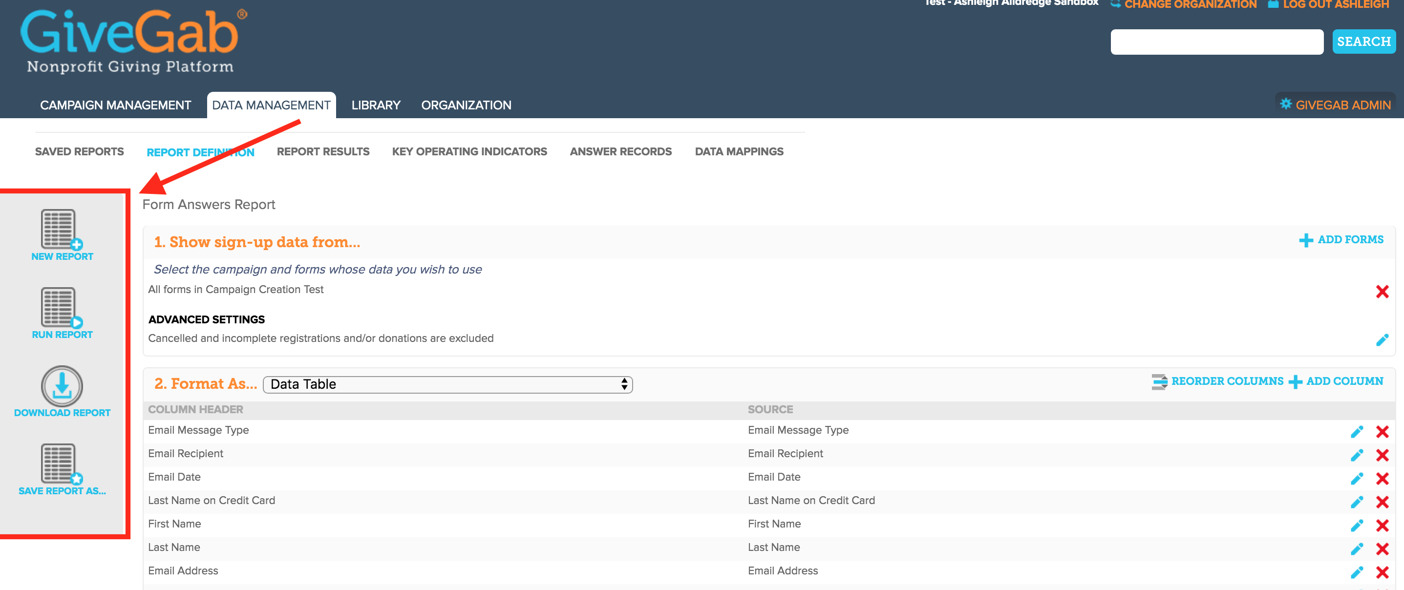
Task: Delete the Email Address column
Action: [1382, 572]
